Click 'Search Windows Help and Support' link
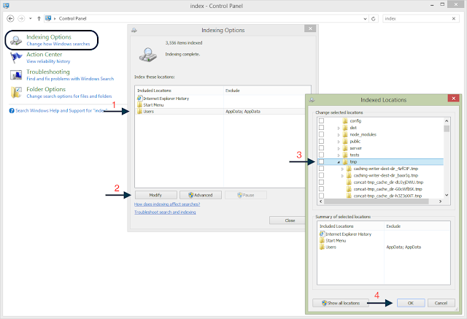This screenshot has height=319, width=467. click(x=61, y=111)
